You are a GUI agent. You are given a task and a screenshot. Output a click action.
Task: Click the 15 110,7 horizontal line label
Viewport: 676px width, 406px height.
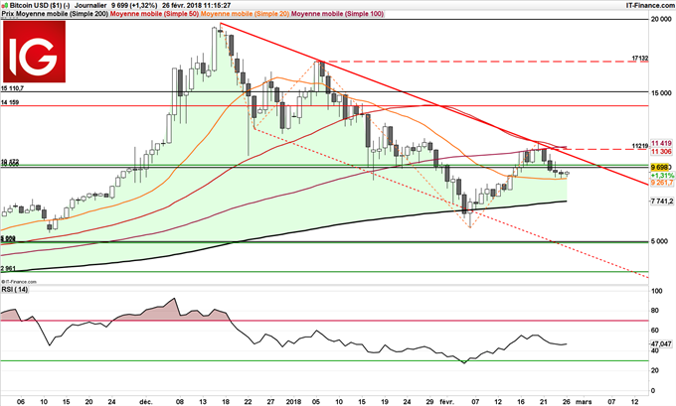[x=13, y=88]
